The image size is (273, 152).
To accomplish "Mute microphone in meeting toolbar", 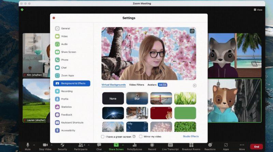I will [28, 147].
